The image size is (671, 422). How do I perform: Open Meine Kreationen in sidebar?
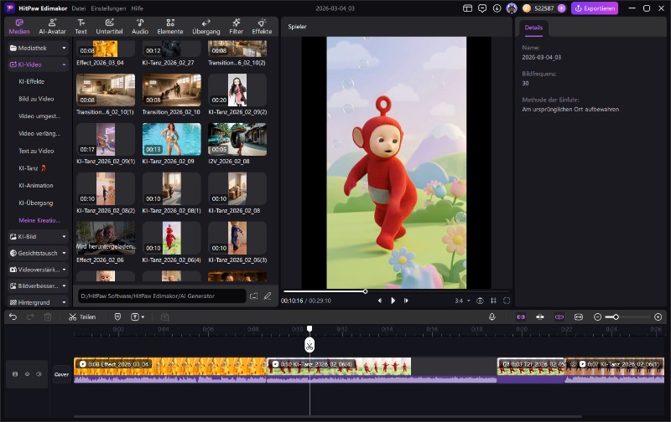pyautogui.click(x=39, y=220)
